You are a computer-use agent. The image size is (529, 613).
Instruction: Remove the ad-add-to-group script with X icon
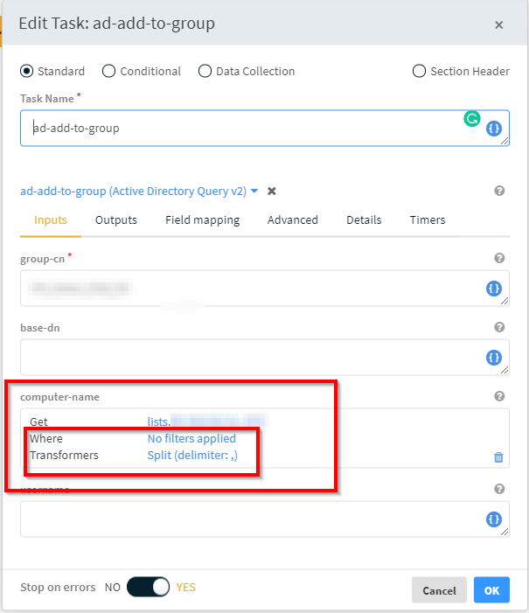pos(272,191)
